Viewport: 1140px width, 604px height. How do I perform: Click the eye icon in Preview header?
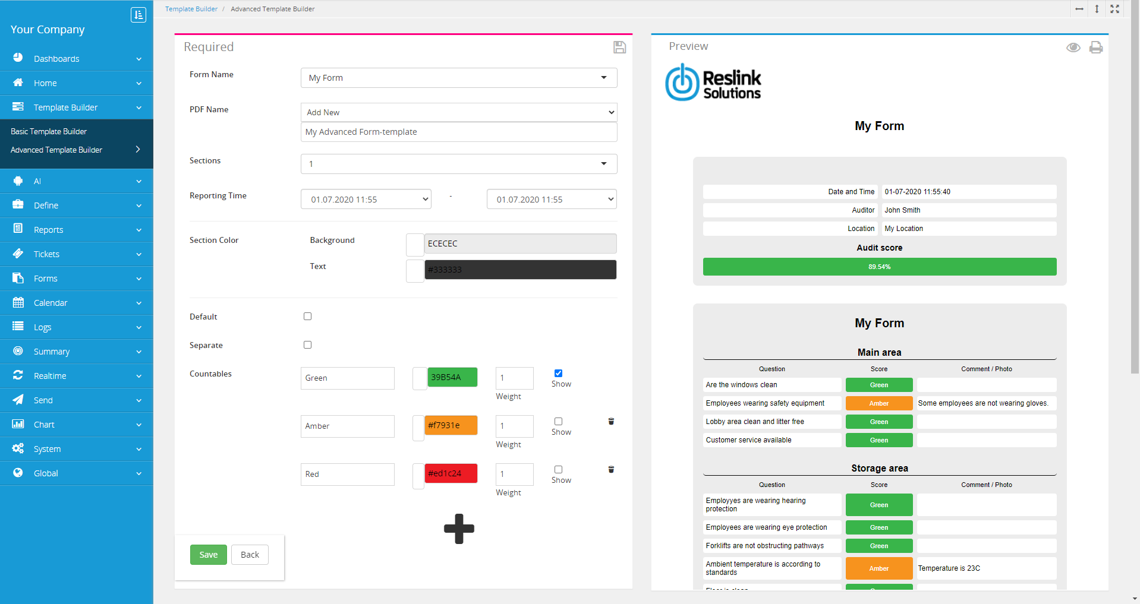pyautogui.click(x=1073, y=48)
